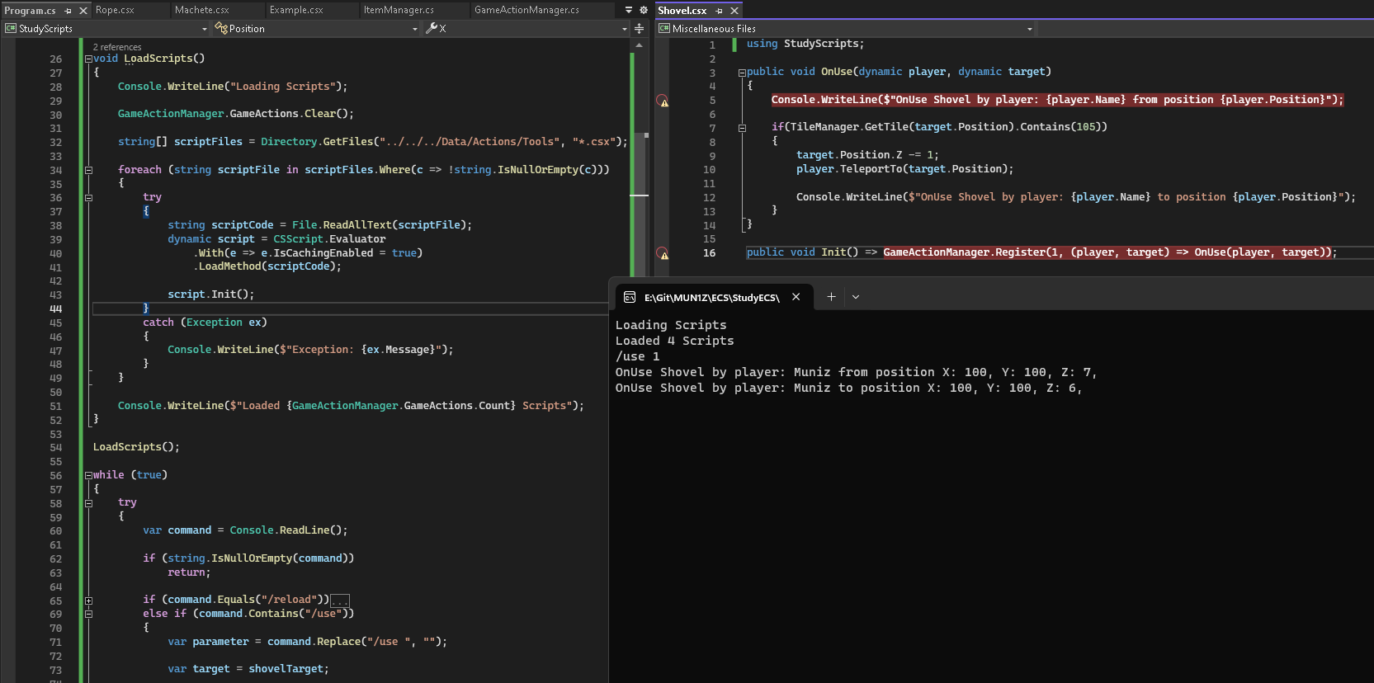Image resolution: width=1374 pixels, height=683 pixels.
Task: Click the wrench icon beside X
Action: point(432,29)
